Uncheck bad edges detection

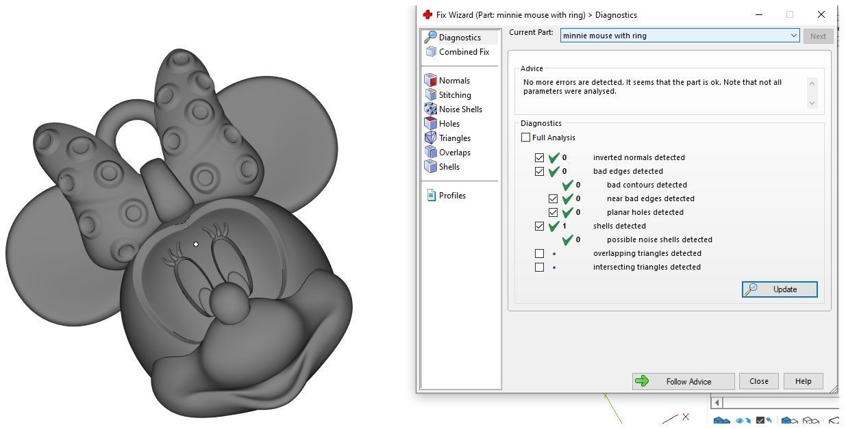point(539,171)
